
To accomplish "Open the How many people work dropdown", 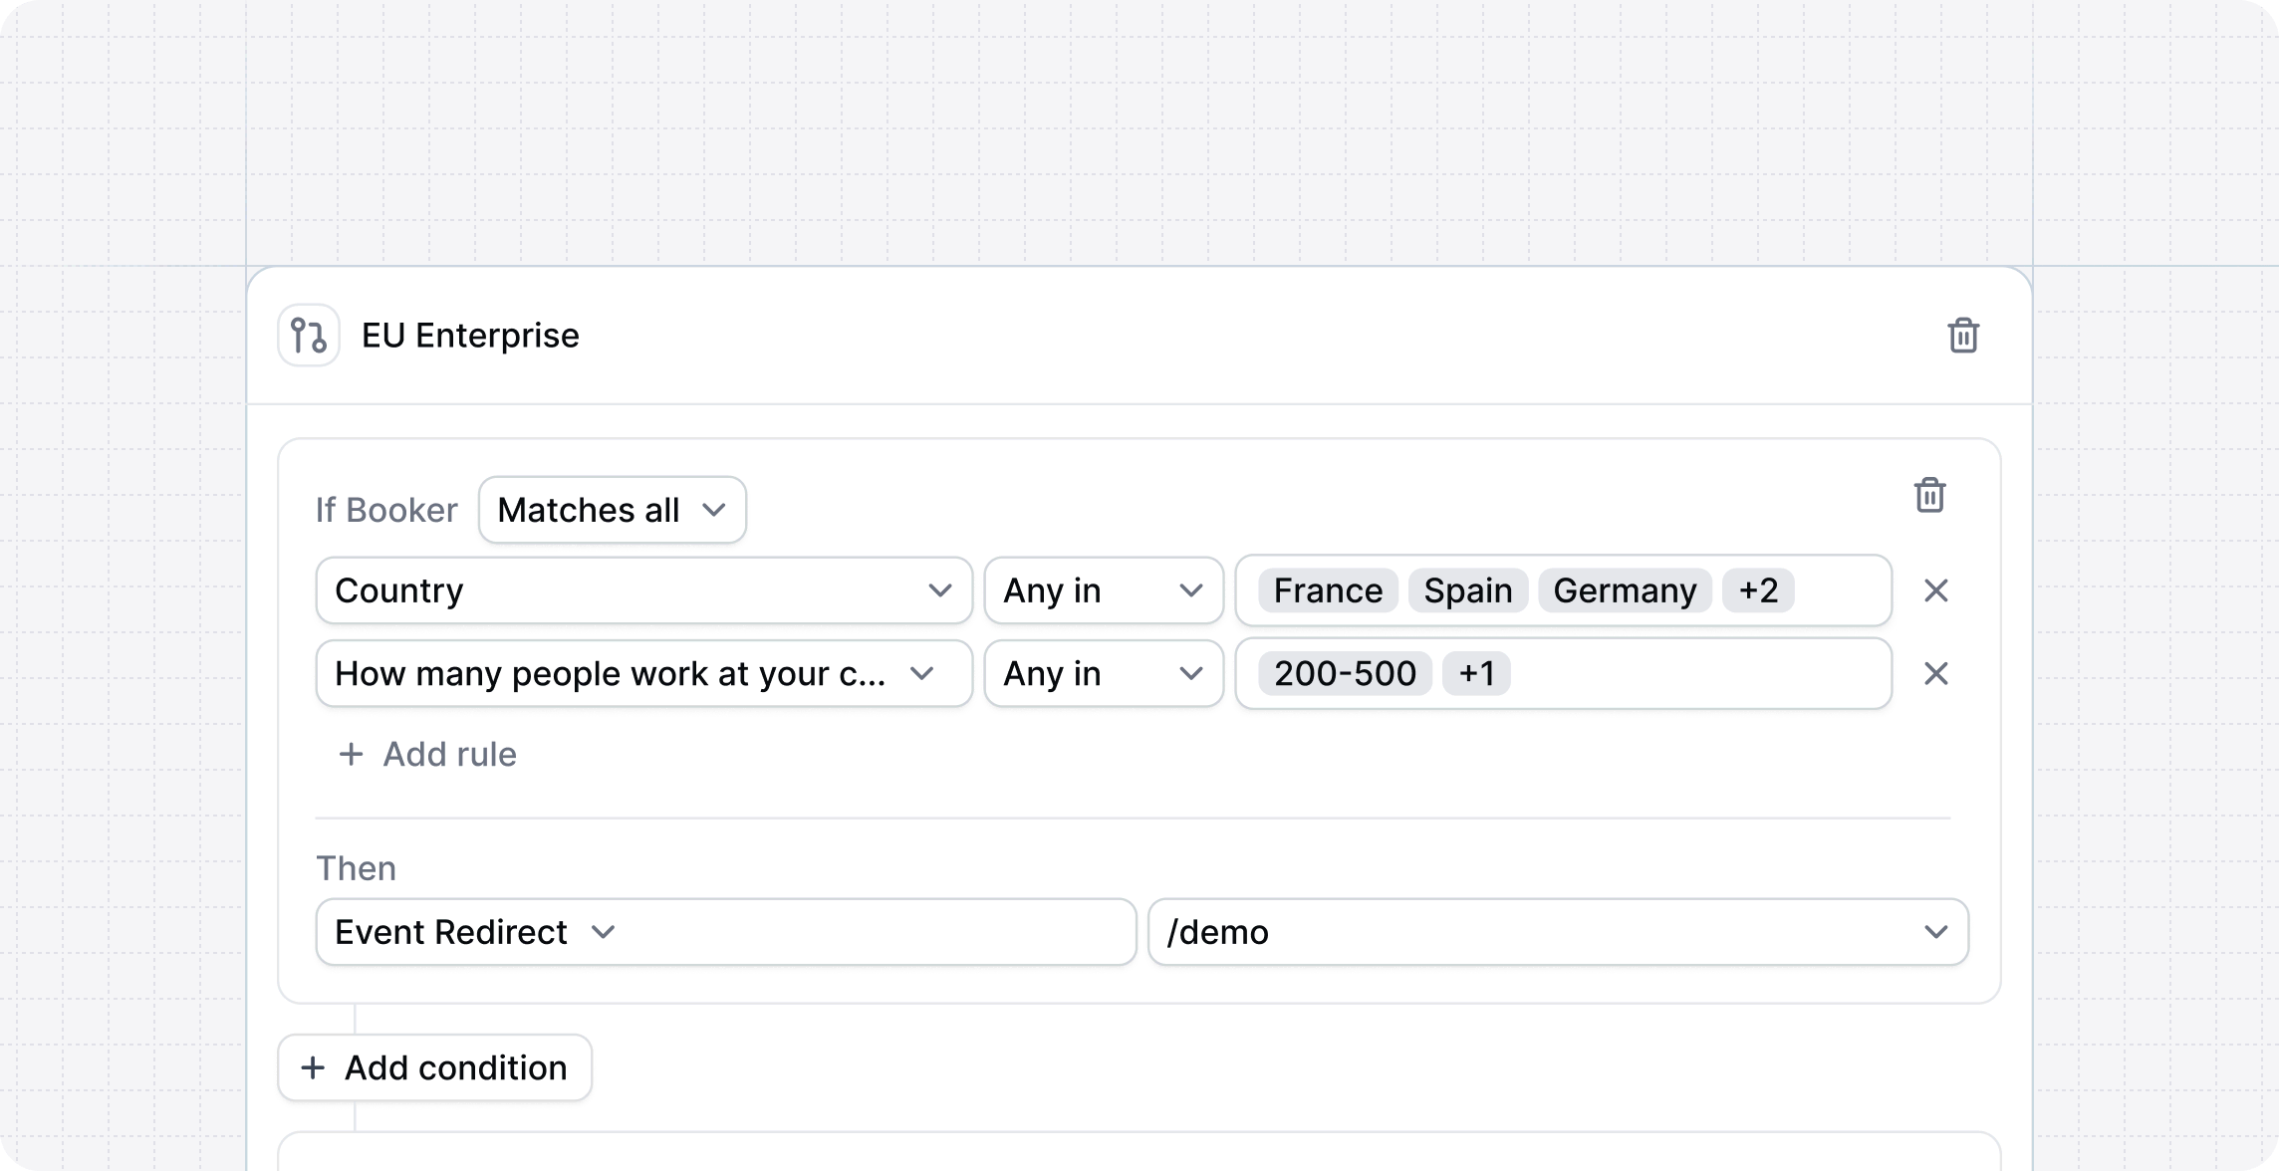I will (x=643, y=674).
